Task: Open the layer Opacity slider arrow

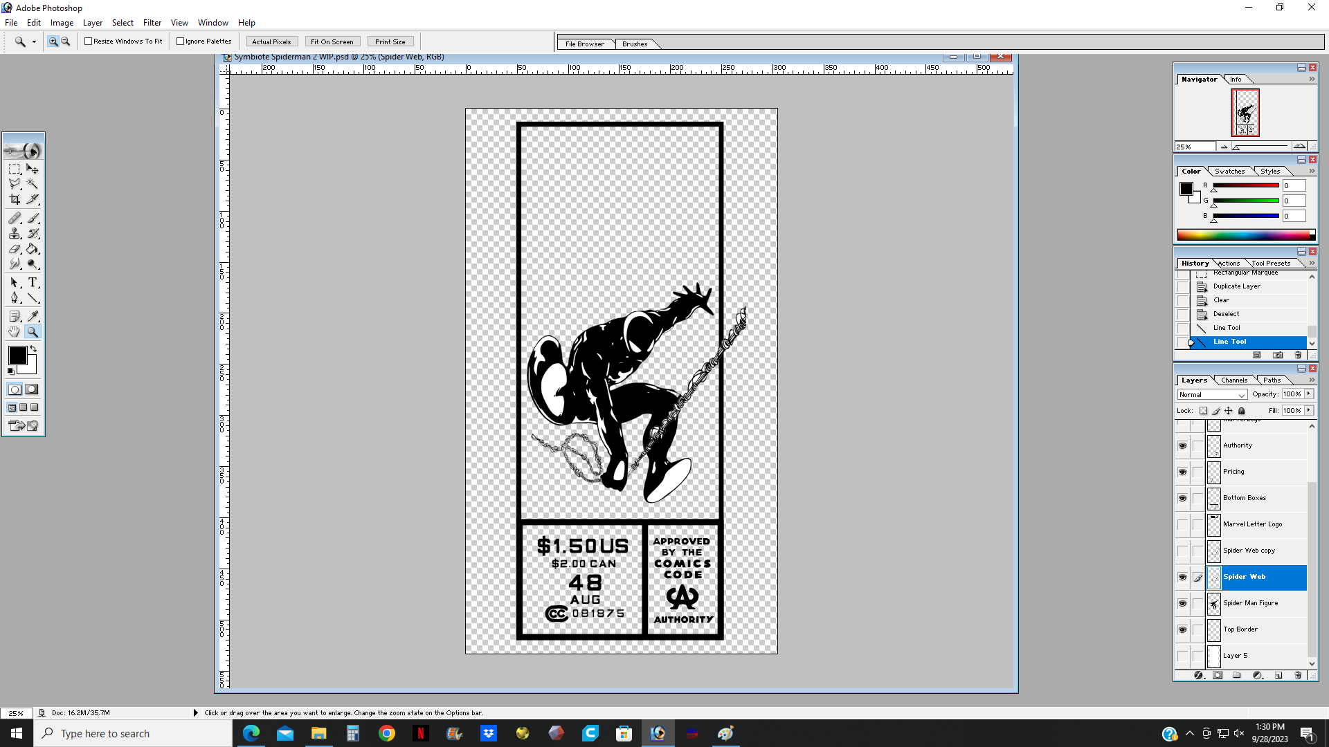Action: pos(1309,394)
